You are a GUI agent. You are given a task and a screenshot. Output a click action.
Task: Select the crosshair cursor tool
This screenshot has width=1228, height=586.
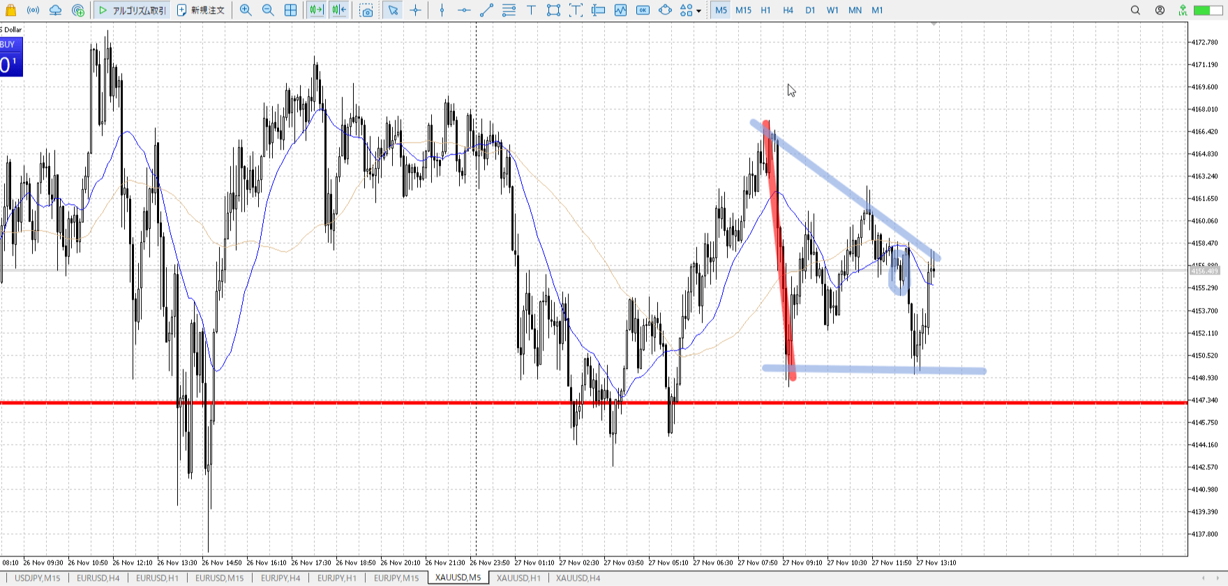pyautogui.click(x=416, y=10)
